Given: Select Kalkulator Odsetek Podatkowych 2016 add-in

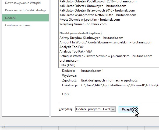Looking at the screenshot, I should pos(98,1).
